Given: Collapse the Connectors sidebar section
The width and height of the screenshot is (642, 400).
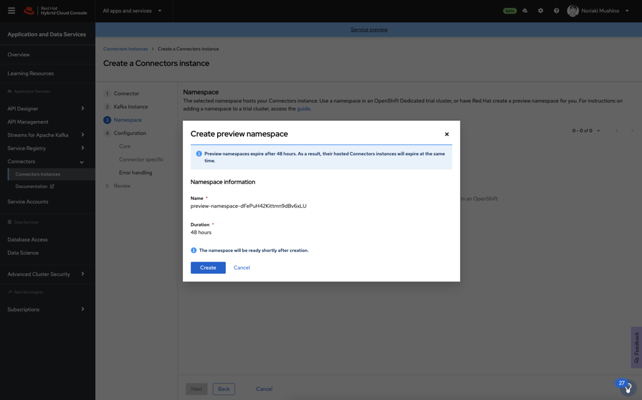Looking at the screenshot, I should (46, 161).
